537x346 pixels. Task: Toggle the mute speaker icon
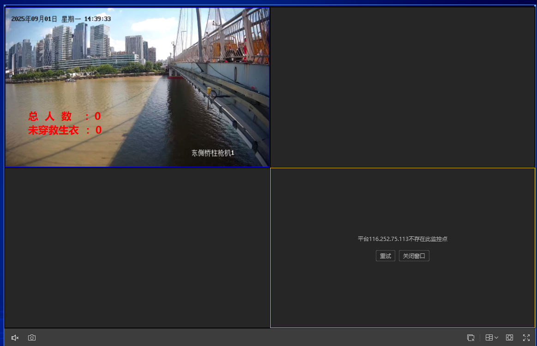[x=15, y=337]
